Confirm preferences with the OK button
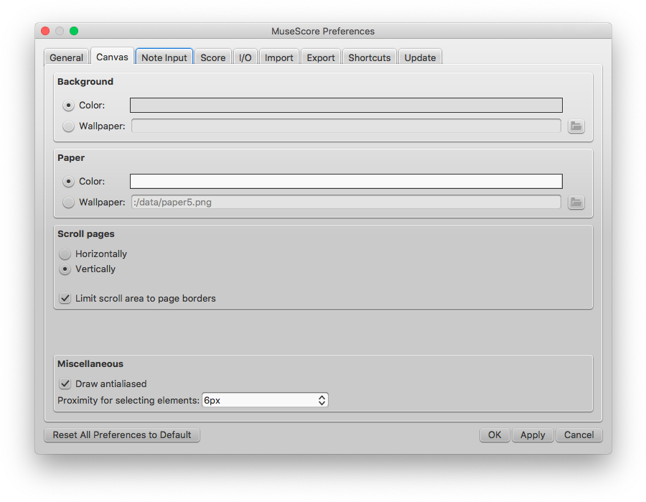Screen dimensions: 646x502 coord(494,434)
